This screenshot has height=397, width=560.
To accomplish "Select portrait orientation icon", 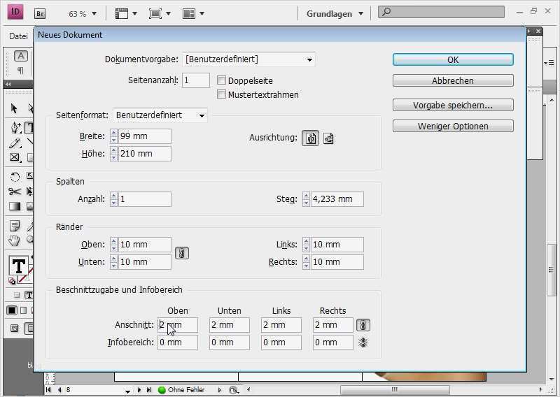I will tap(311, 138).
